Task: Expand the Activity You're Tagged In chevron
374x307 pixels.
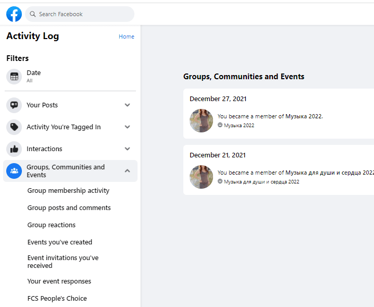Action: [x=128, y=127]
